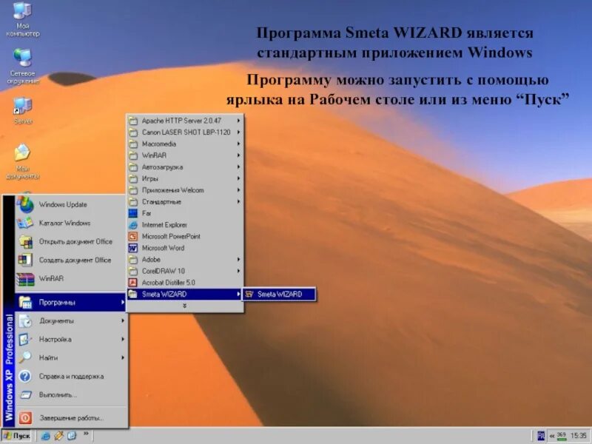
Task: Select Smeta WIZARD folder in Programs menu
Action: click(x=185, y=294)
